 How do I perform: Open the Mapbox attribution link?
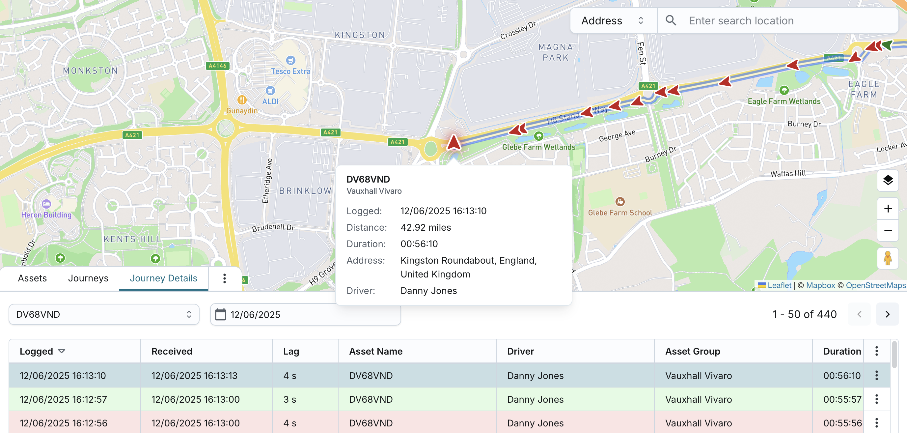[x=820, y=285]
